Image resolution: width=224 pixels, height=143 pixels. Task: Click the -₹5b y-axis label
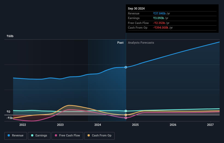pyautogui.click(x=10, y=118)
